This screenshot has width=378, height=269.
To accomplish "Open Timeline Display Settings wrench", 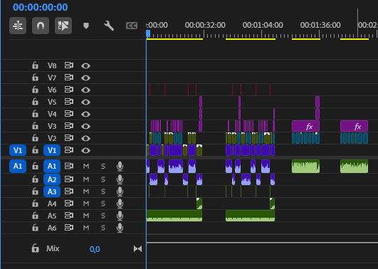I will (109, 26).
